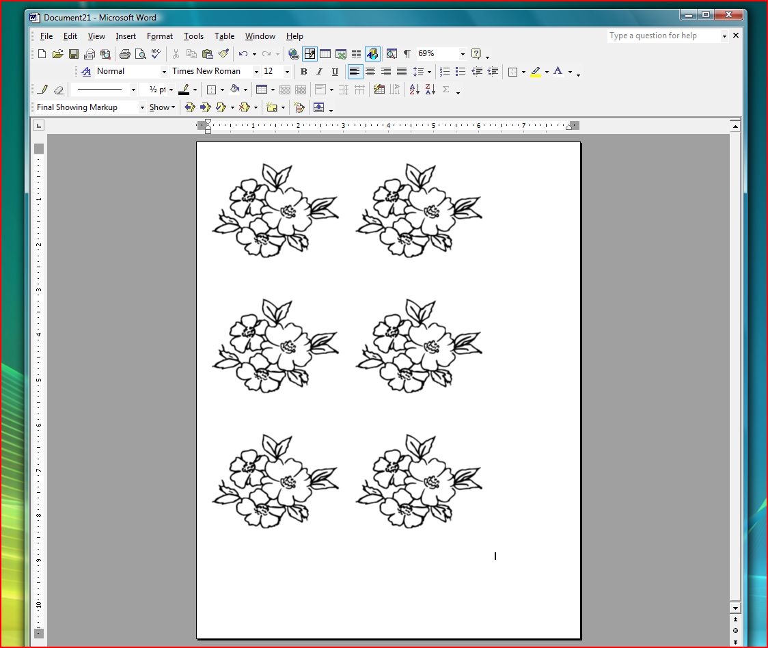Increase paragraph indent
This screenshot has height=648, width=768.
tap(493, 72)
